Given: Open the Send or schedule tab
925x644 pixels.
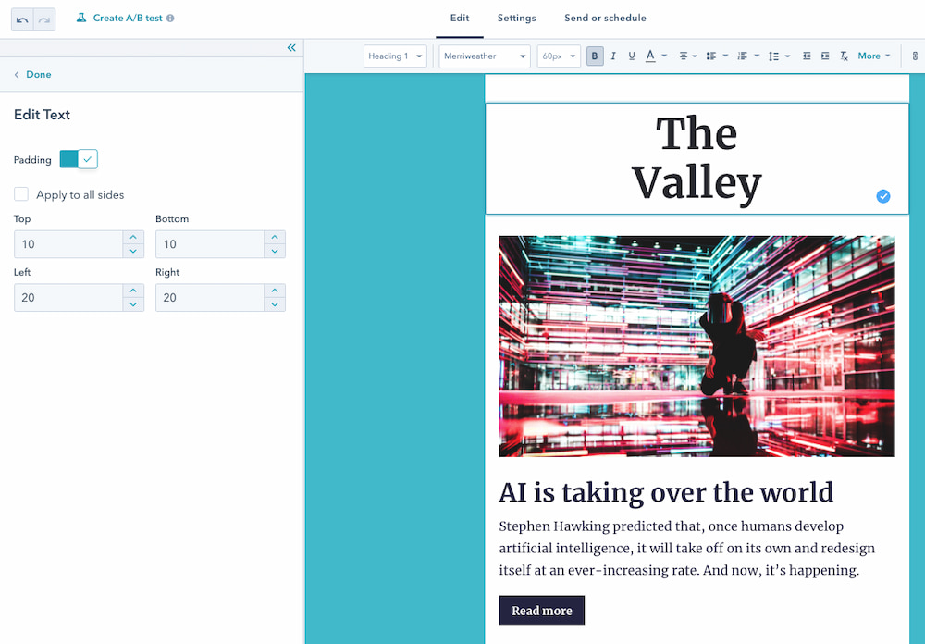Looking at the screenshot, I should pos(605,18).
